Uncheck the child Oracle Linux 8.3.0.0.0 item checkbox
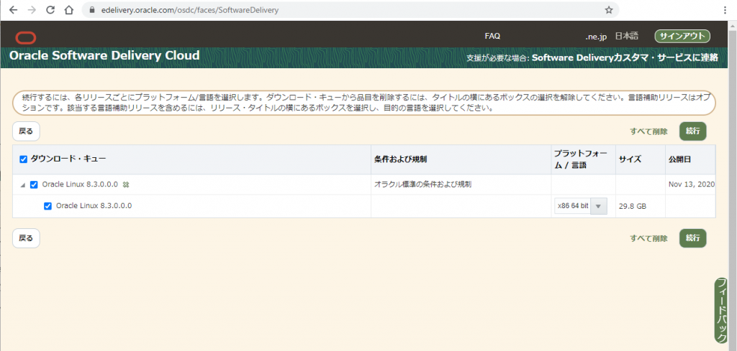737x351 pixels. [48, 206]
